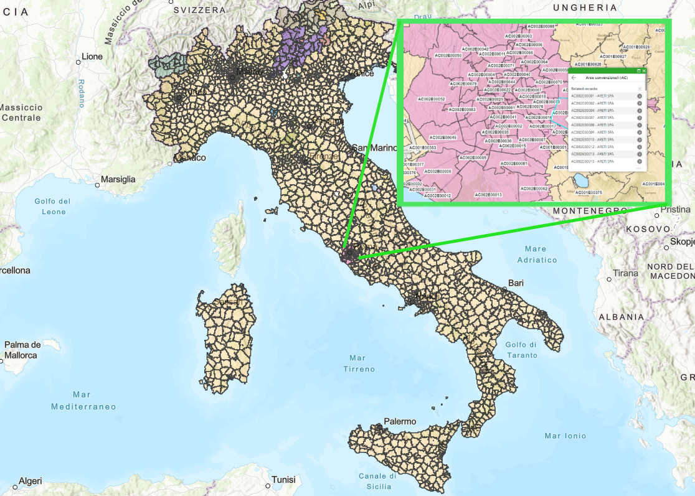The width and height of the screenshot is (695, 496).
Task: Close the Aree convenzionali popup
Action: [x=644, y=71]
